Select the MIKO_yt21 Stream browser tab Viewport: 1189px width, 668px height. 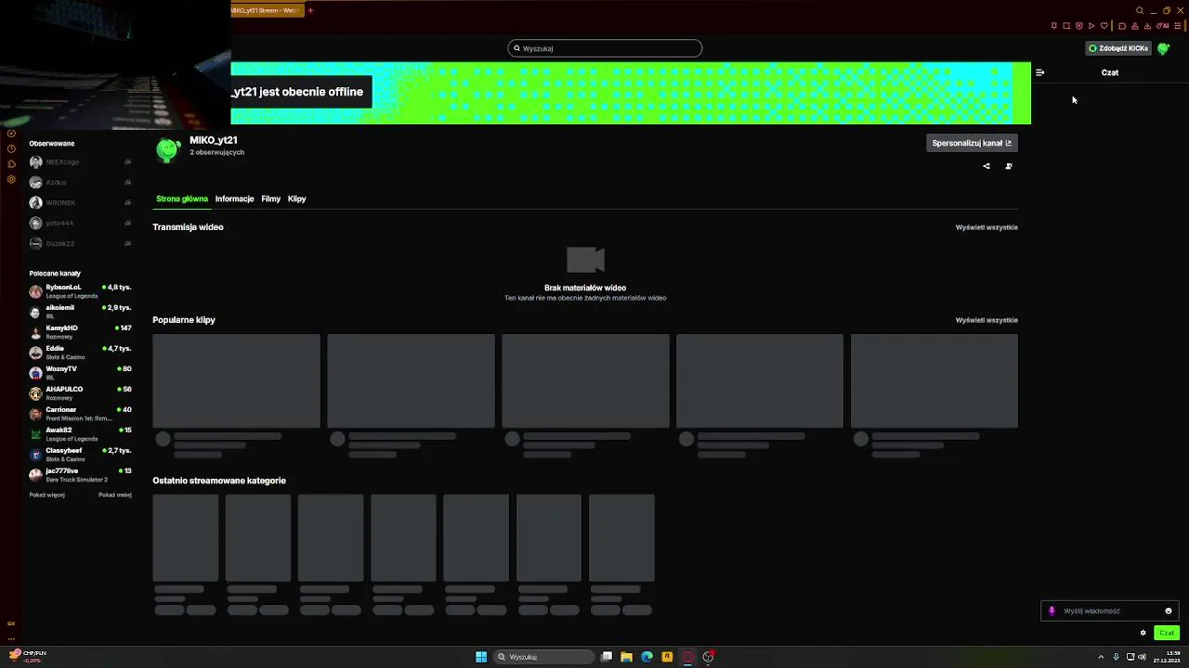(x=267, y=10)
